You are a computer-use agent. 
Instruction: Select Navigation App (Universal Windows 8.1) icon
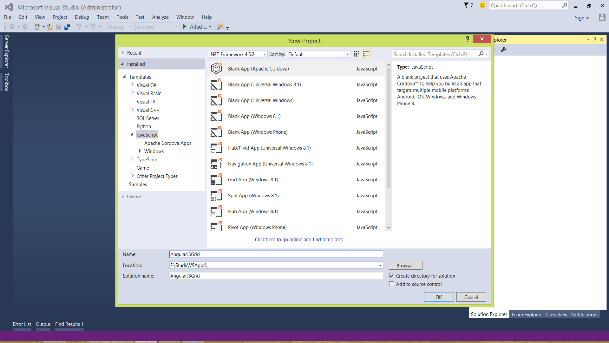216,164
